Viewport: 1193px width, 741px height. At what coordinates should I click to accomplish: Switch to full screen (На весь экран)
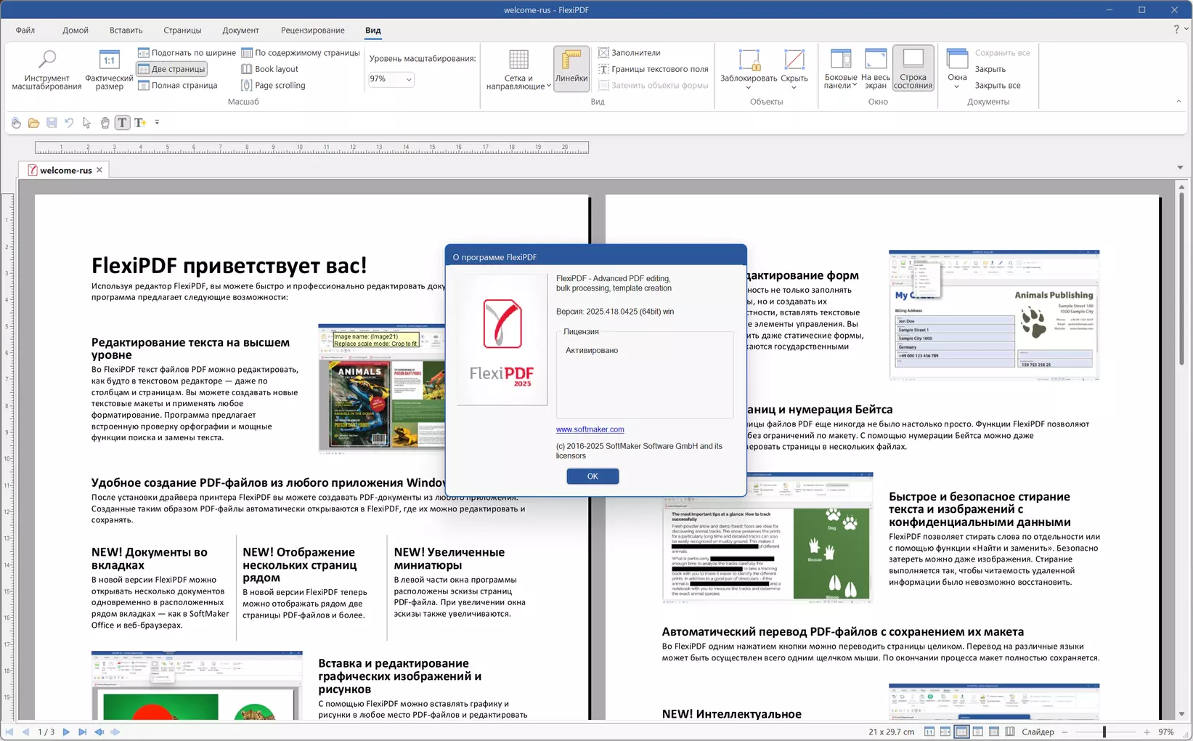click(876, 70)
